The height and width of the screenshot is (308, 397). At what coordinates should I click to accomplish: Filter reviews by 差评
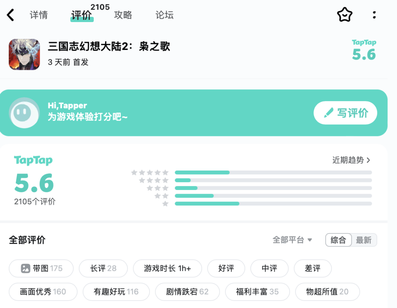pos(313,268)
